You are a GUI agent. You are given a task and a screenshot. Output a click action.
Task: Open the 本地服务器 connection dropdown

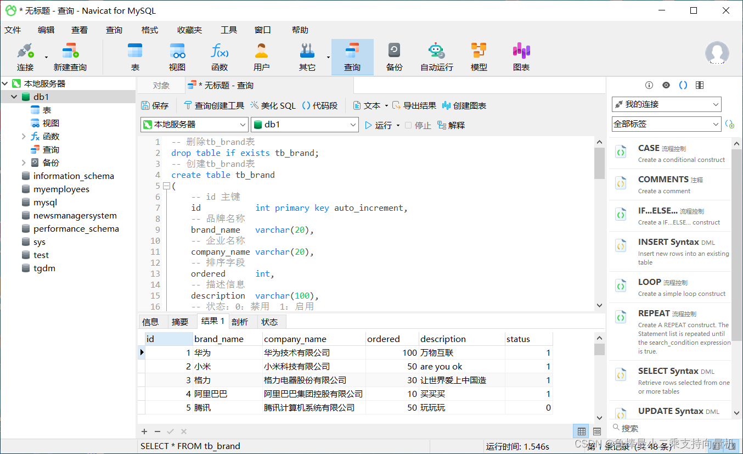(194, 124)
